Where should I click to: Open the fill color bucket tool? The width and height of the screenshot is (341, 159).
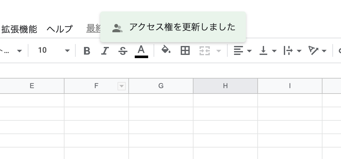pos(166,50)
